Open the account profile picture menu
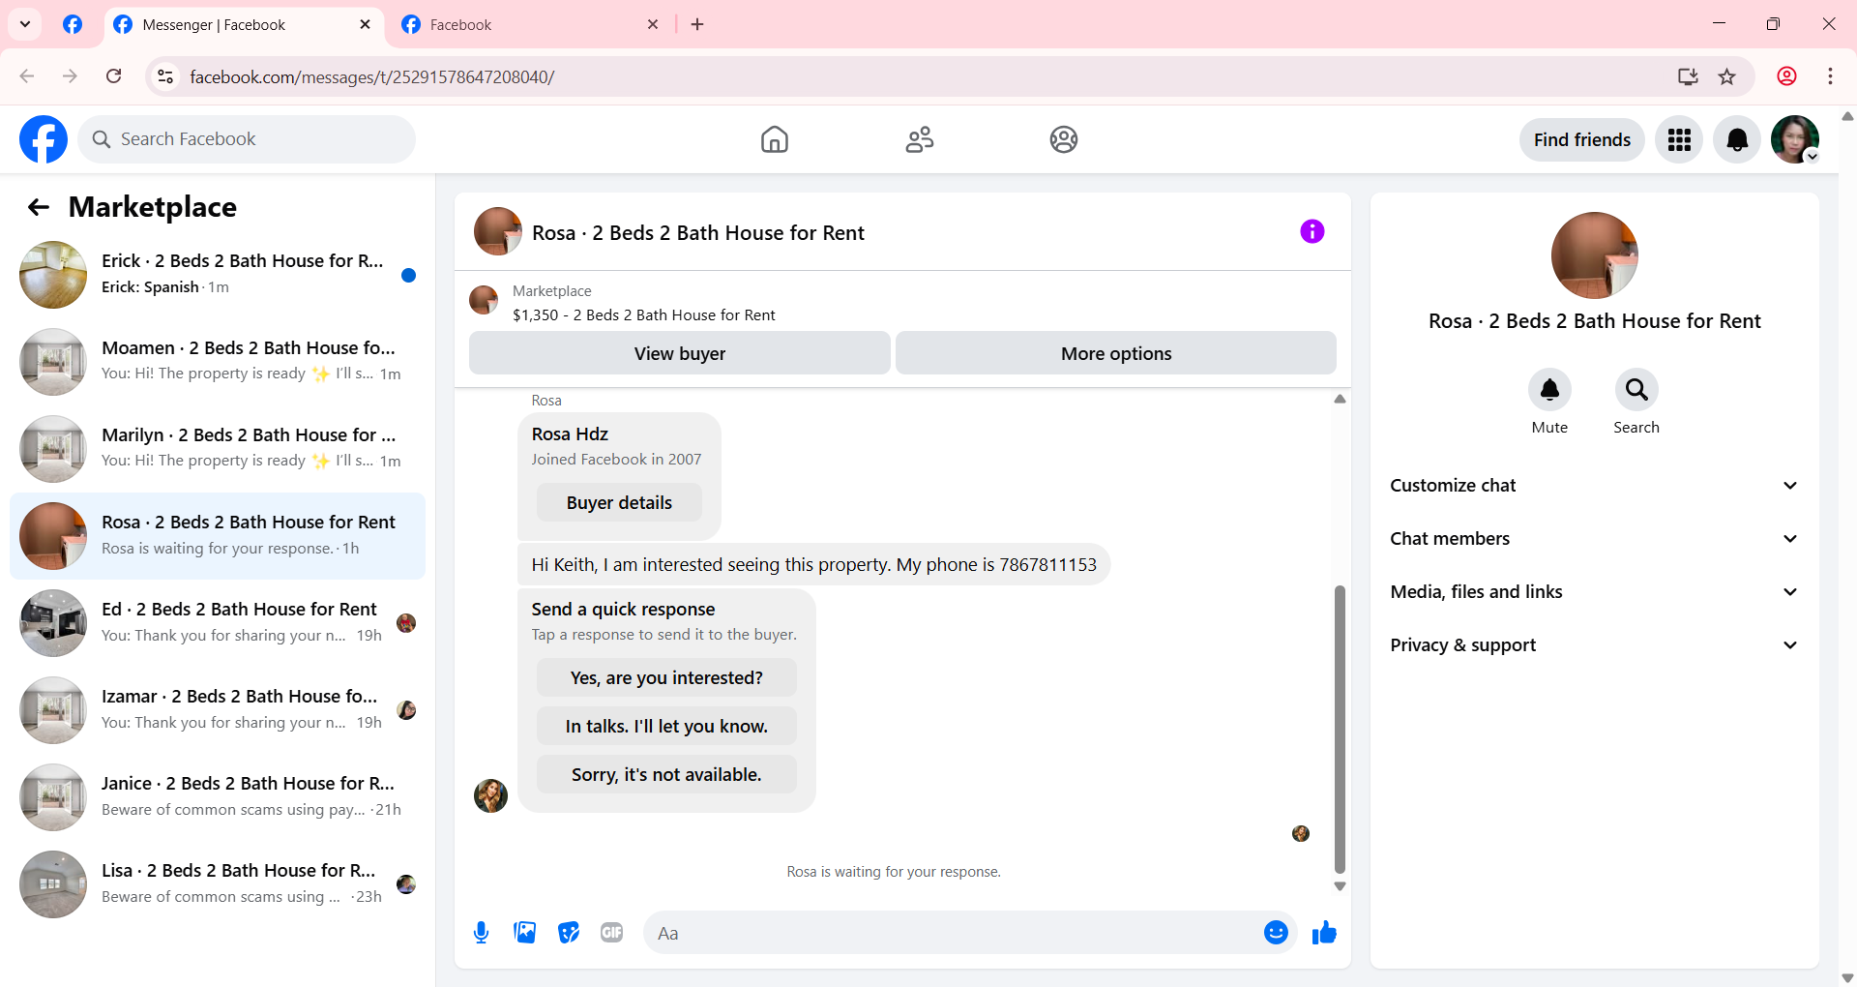This screenshot has width=1857, height=987. [1795, 139]
